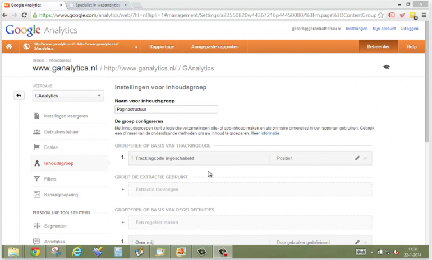This screenshot has height=260, width=432.
Task: Click the Positie1 value text
Action: pos(284,158)
